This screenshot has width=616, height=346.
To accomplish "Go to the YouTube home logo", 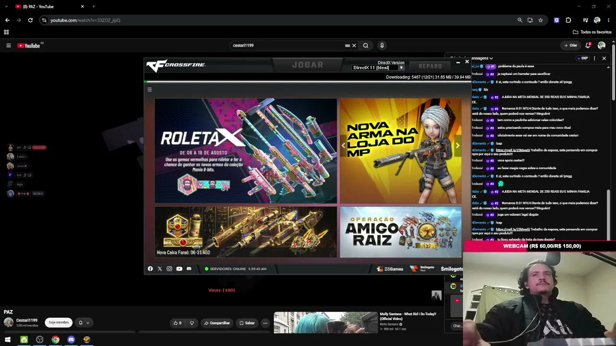I will [29, 46].
